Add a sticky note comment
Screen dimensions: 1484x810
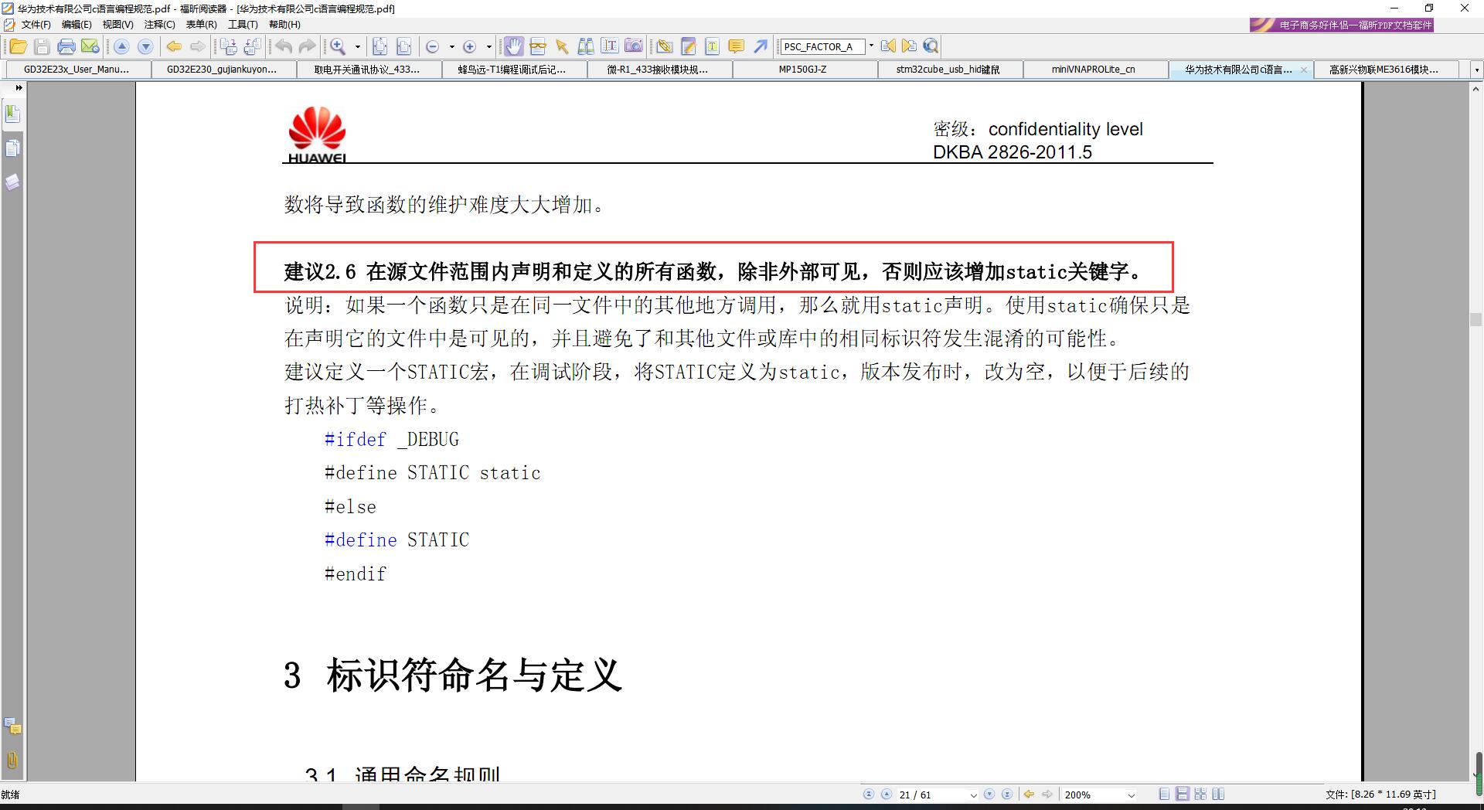[x=735, y=46]
